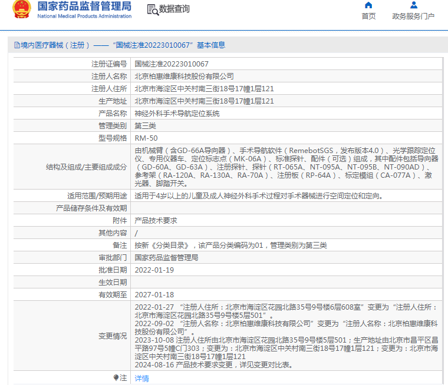This screenshot has width=448, height=385.
Task: Click the 审批部门 row label
Action: [x=113, y=258]
